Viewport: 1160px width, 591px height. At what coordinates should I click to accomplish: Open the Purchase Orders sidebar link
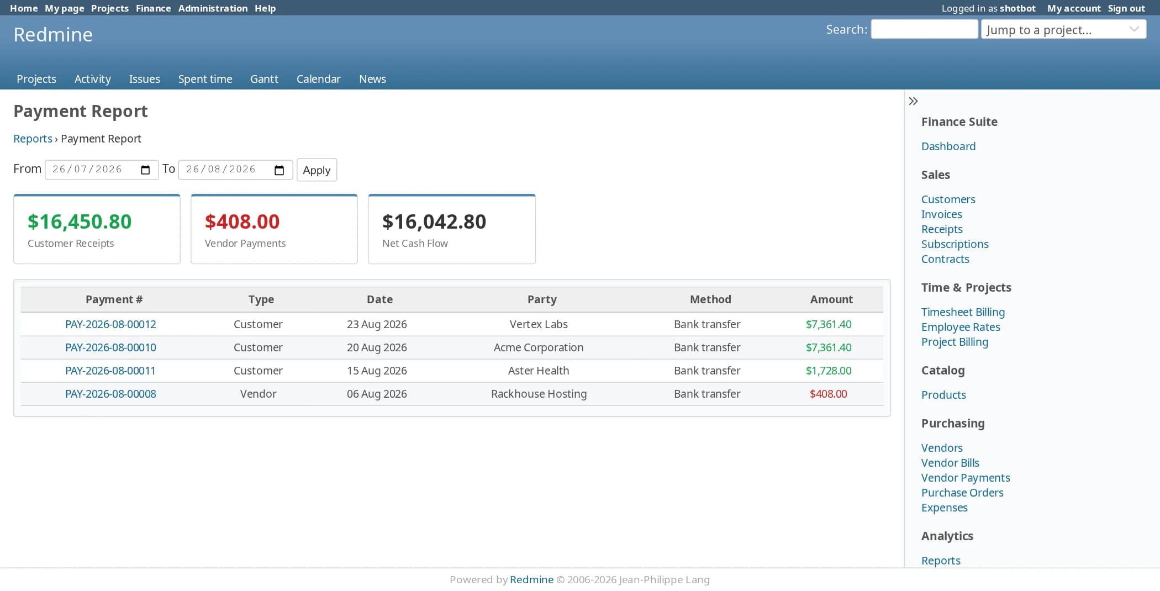(962, 493)
